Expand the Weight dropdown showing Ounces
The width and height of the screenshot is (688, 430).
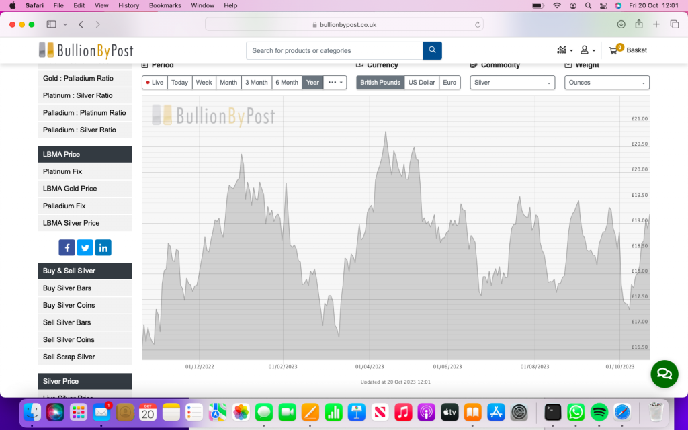607,83
